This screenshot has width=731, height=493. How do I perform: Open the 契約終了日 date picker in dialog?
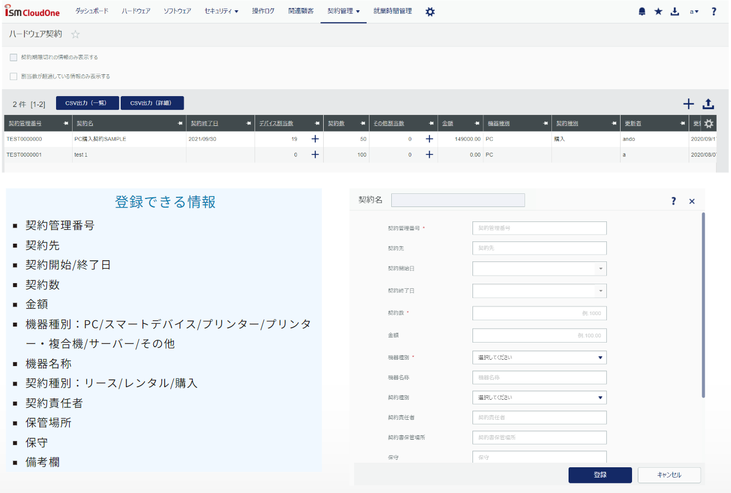coord(601,291)
